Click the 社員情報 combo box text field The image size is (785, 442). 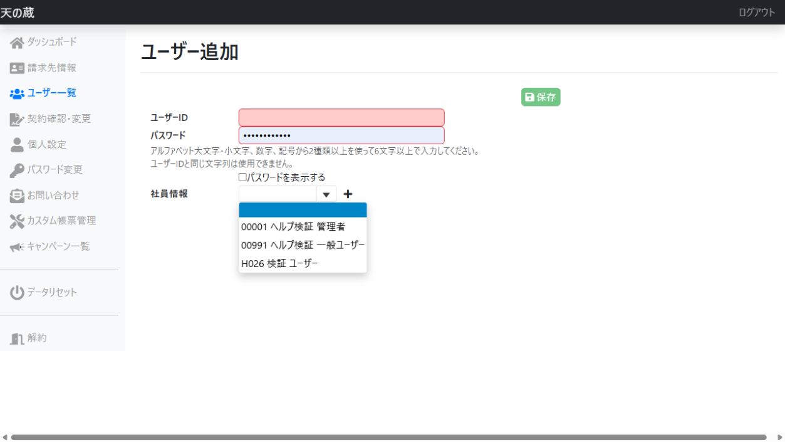click(278, 194)
